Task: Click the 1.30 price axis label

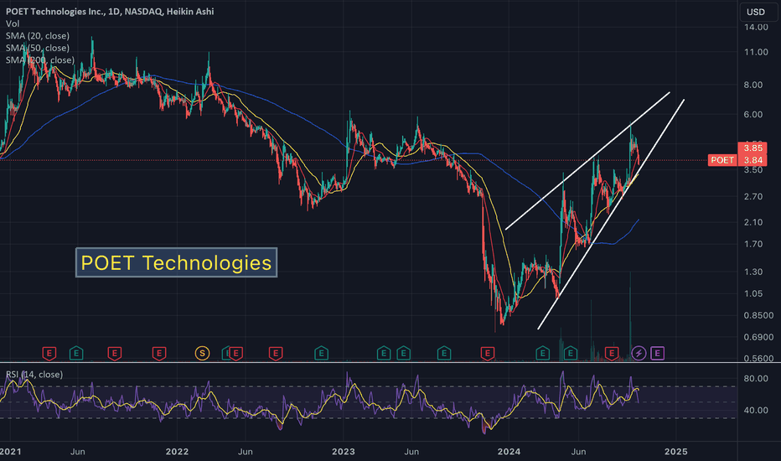Action: pos(753,272)
